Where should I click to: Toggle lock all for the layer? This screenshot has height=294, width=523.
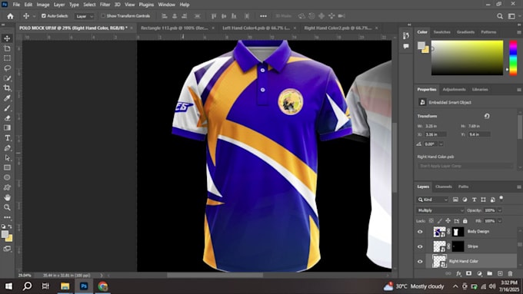coord(465,221)
